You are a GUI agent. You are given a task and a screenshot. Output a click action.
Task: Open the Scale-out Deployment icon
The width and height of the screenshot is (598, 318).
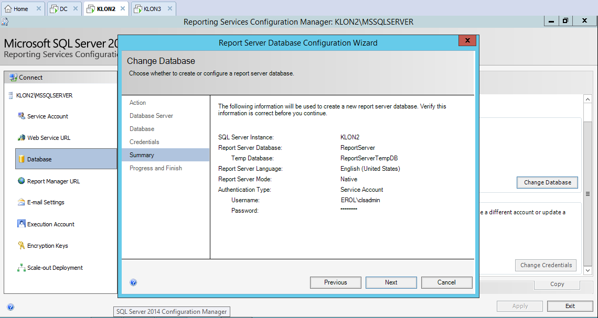click(22, 268)
